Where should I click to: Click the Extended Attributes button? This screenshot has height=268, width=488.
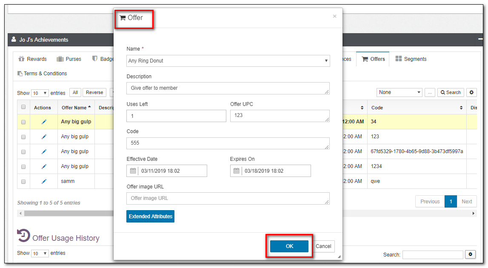pos(150,217)
